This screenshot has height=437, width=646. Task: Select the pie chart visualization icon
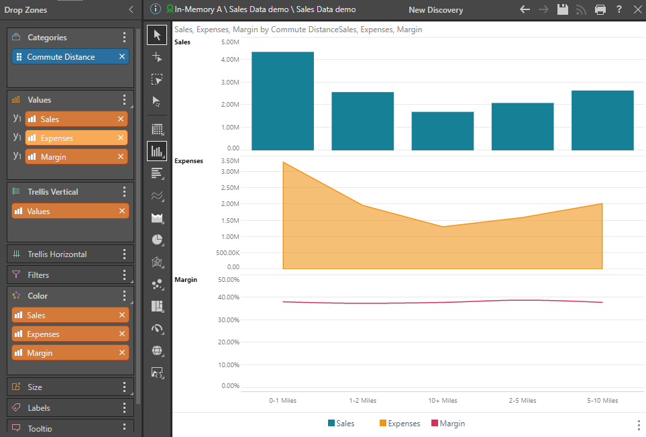[x=157, y=240]
